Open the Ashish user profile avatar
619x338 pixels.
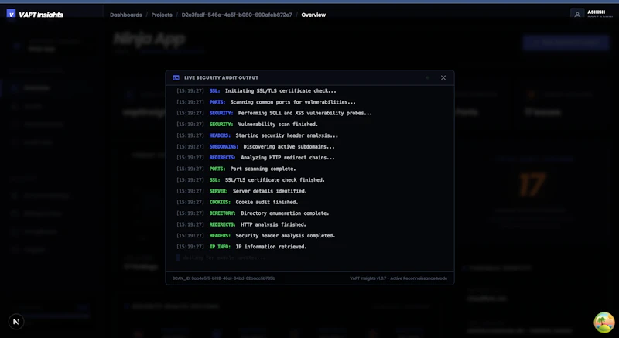[577, 14]
